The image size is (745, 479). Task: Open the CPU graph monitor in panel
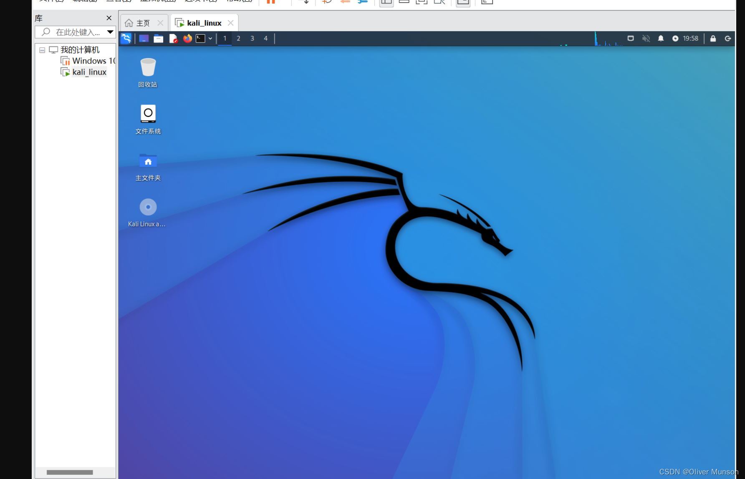pos(609,38)
